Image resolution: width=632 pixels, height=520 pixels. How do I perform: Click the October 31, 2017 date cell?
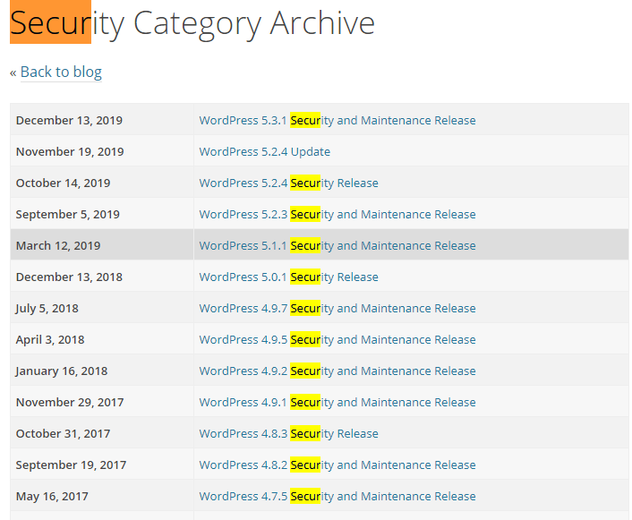pyautogui.click(x=101, y=433)
